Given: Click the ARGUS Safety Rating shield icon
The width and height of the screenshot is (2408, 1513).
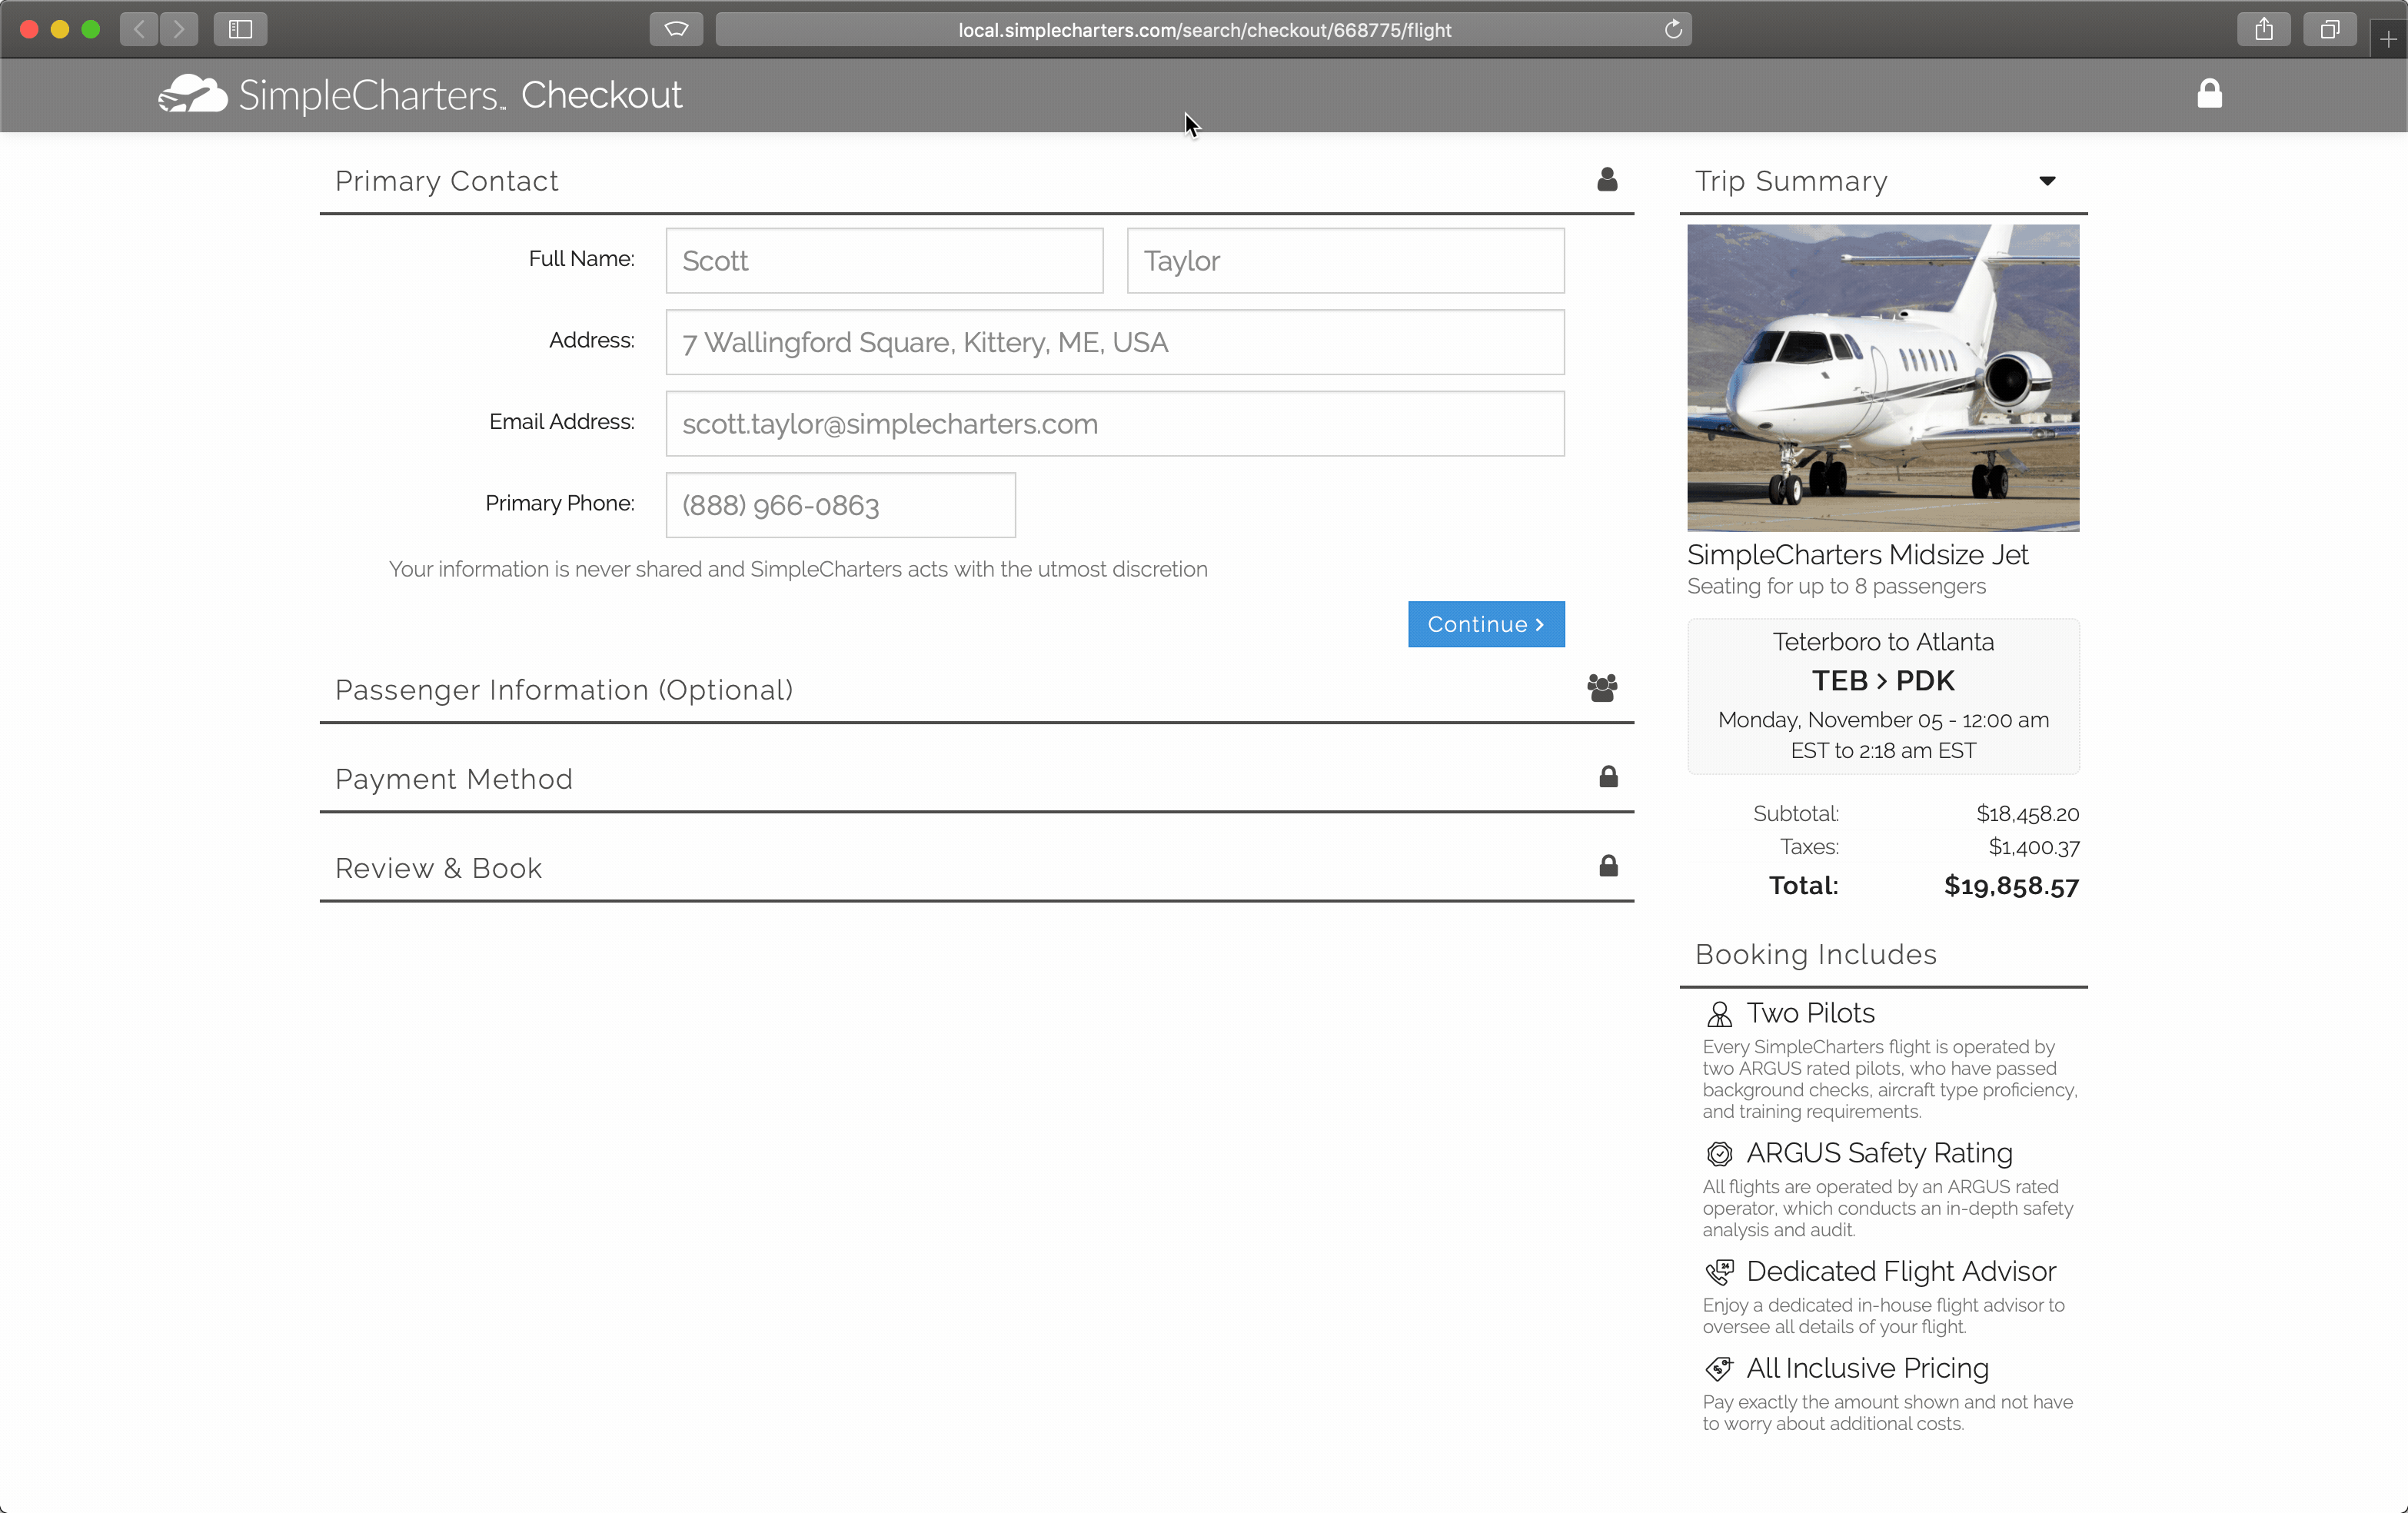Looking at the screenshot, I should (1718, 1152).
